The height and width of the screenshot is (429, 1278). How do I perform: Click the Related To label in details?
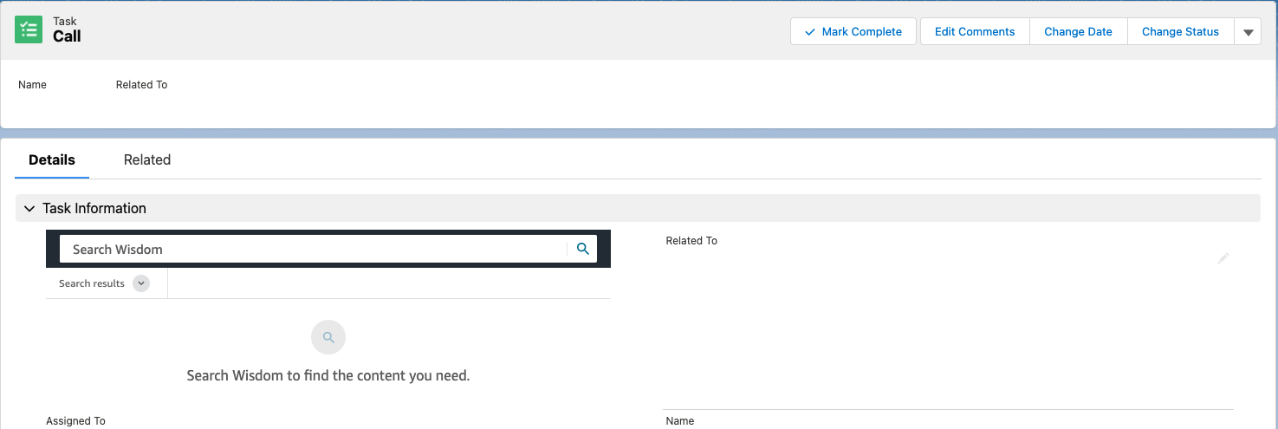tap(691, 241)
